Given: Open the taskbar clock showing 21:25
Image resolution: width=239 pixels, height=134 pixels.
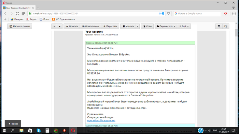Looking at the screenshot, I should (x=224, y=131).
